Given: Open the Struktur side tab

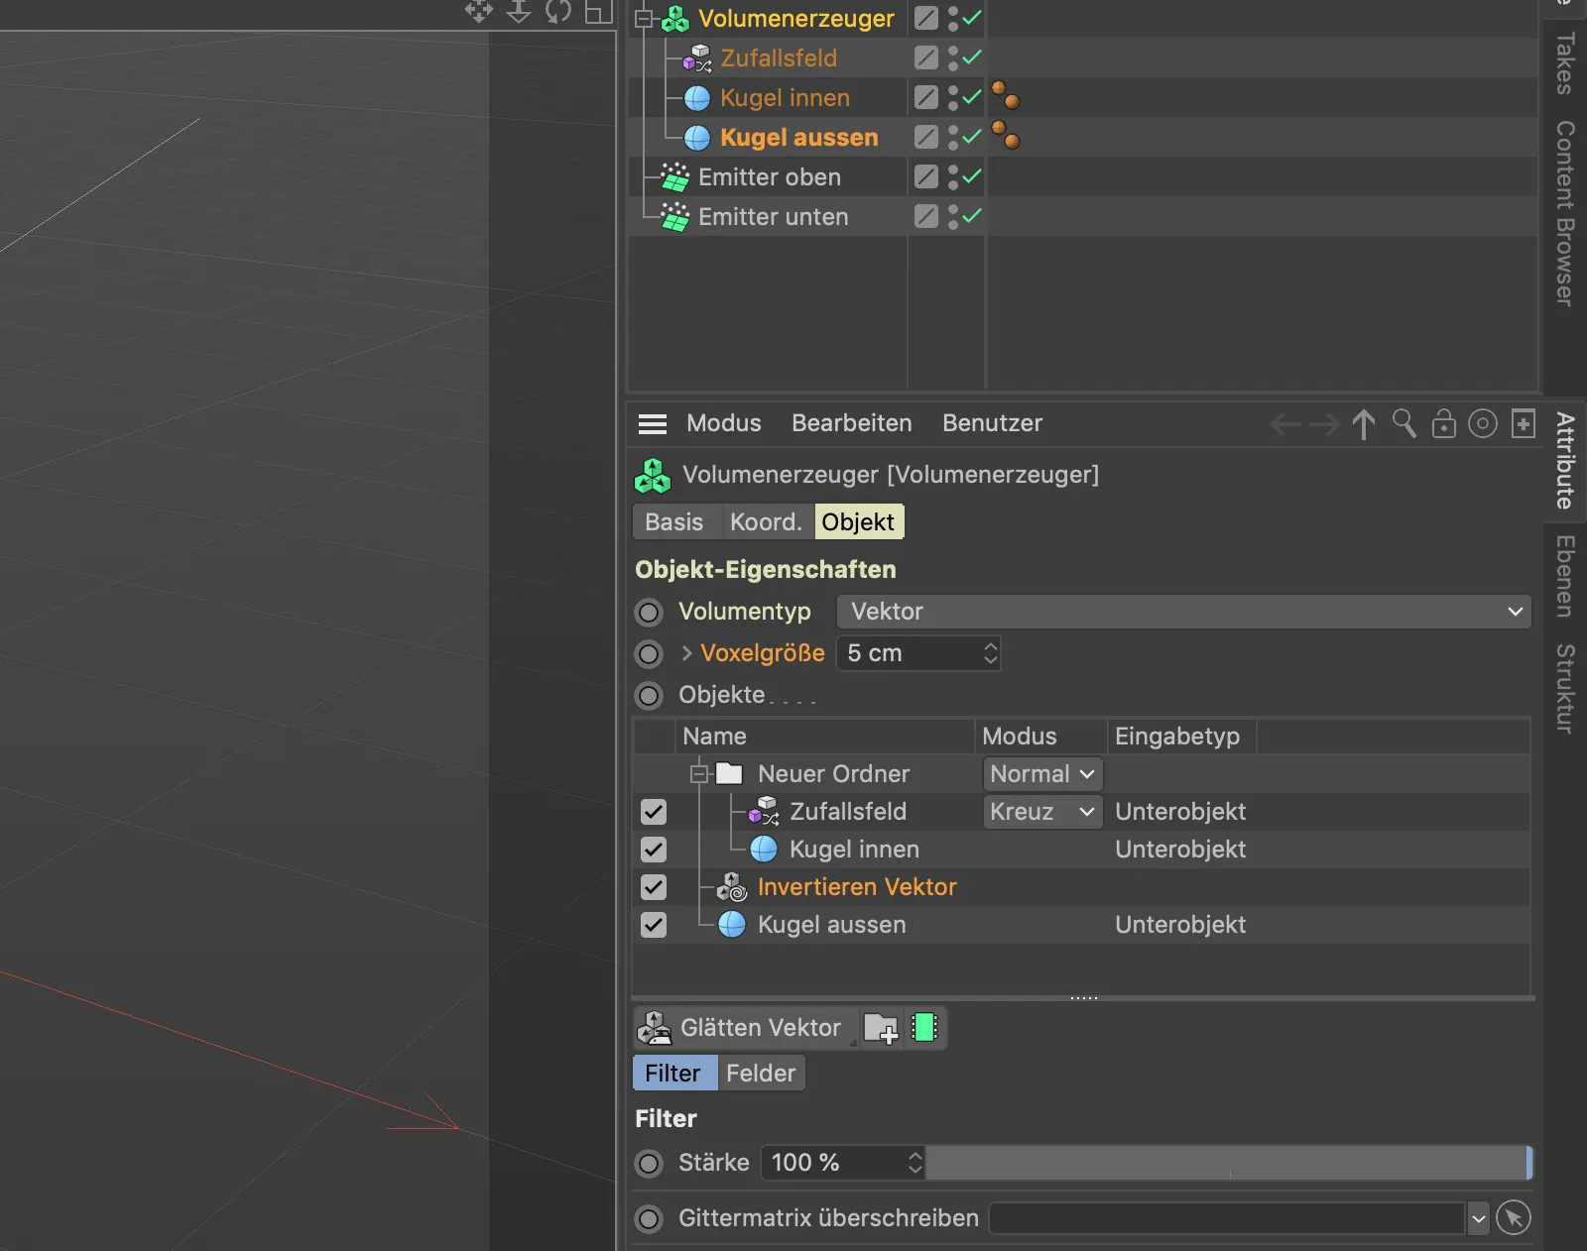Looking at the screenshot, I should tap(1565, 689).
